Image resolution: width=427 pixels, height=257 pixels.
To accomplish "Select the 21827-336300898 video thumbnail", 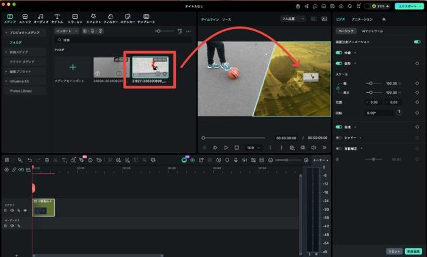I will pyautogui.click(x=150, y=67).
